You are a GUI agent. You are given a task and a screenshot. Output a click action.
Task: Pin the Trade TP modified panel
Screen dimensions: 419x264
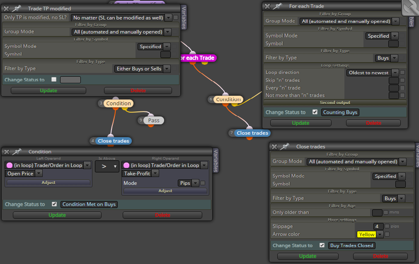pyautogui.click(x=17, y=9)
